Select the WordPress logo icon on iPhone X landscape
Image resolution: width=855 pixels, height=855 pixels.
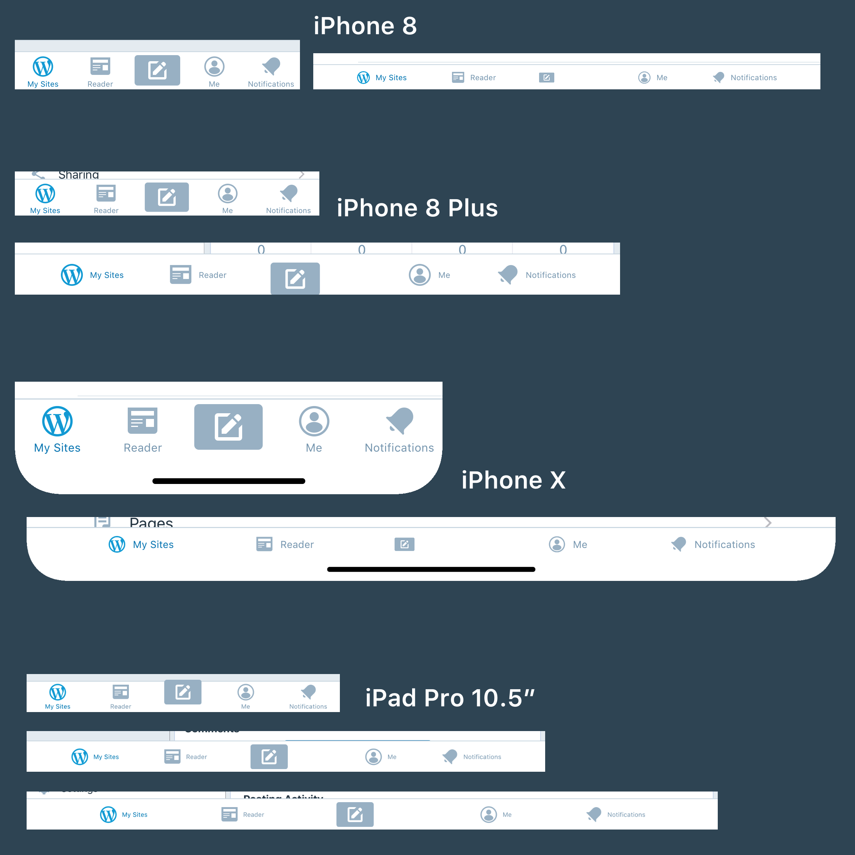tap(116, 543)
